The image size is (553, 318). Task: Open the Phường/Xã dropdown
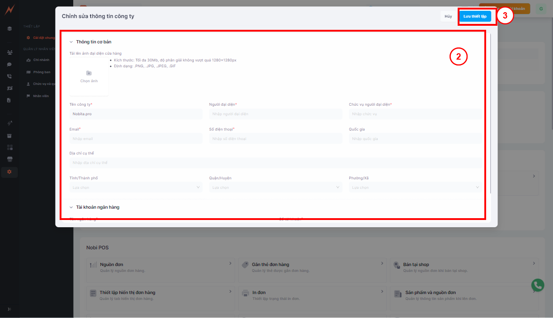415,187
